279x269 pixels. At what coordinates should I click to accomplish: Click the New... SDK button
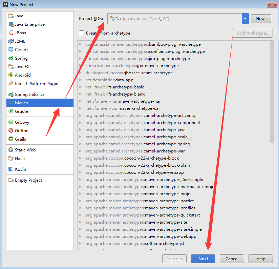pos(261,19)
